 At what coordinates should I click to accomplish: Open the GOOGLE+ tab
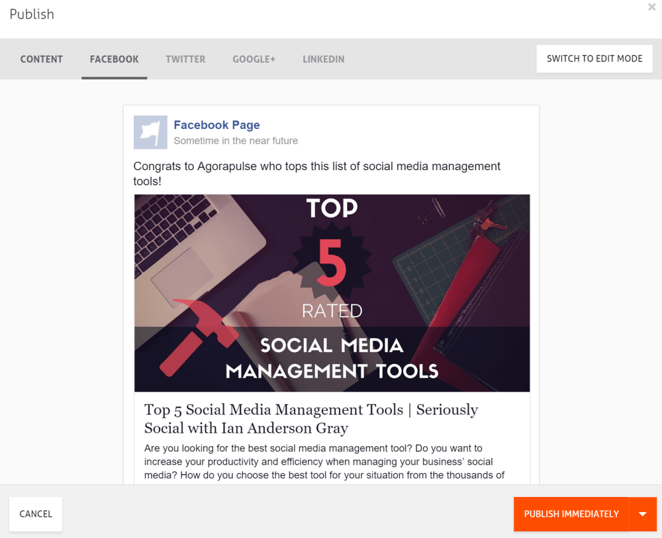(x=254, y=59)
